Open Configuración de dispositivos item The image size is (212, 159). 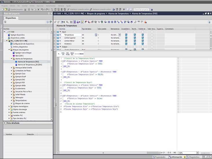[x=23, y=44]
